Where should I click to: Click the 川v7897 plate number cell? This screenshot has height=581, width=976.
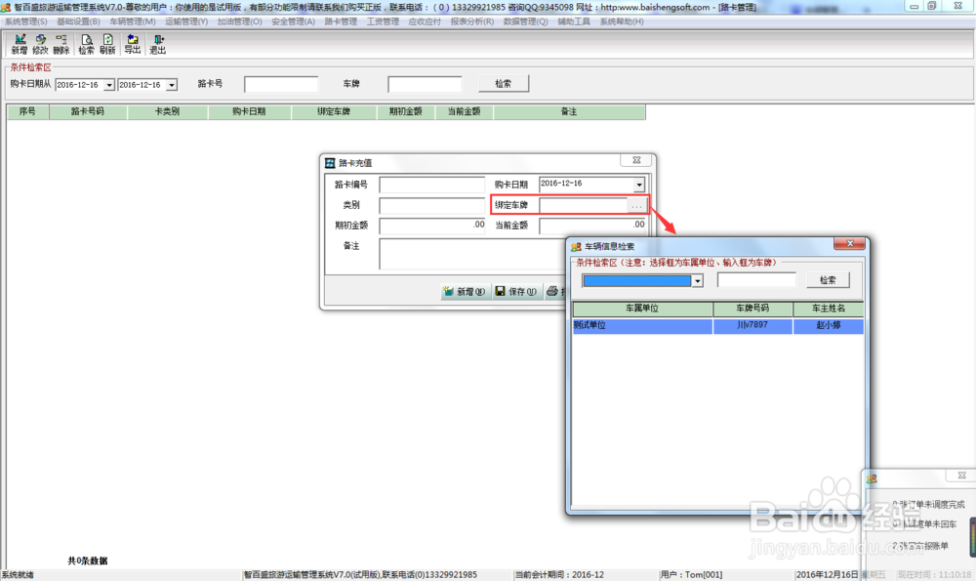click(752, 326)
